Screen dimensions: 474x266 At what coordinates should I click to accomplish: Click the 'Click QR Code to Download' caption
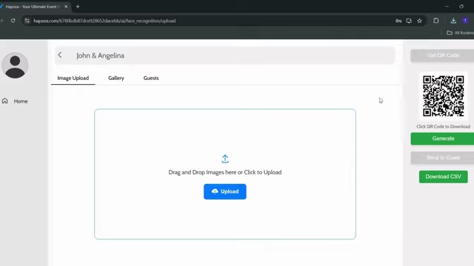click(x=443, y=126)
